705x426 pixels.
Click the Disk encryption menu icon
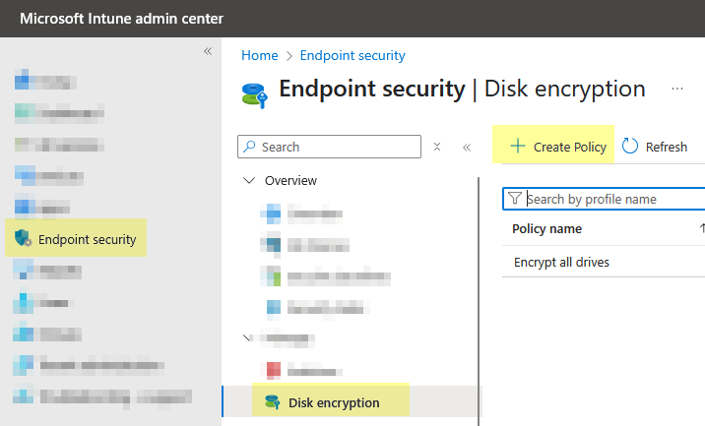tap(273, 401)
